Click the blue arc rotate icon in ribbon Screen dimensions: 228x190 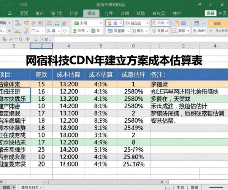tap(65, 31)
